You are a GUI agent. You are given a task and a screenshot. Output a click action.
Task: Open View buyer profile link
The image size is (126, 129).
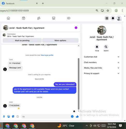(x=47, y=55)
